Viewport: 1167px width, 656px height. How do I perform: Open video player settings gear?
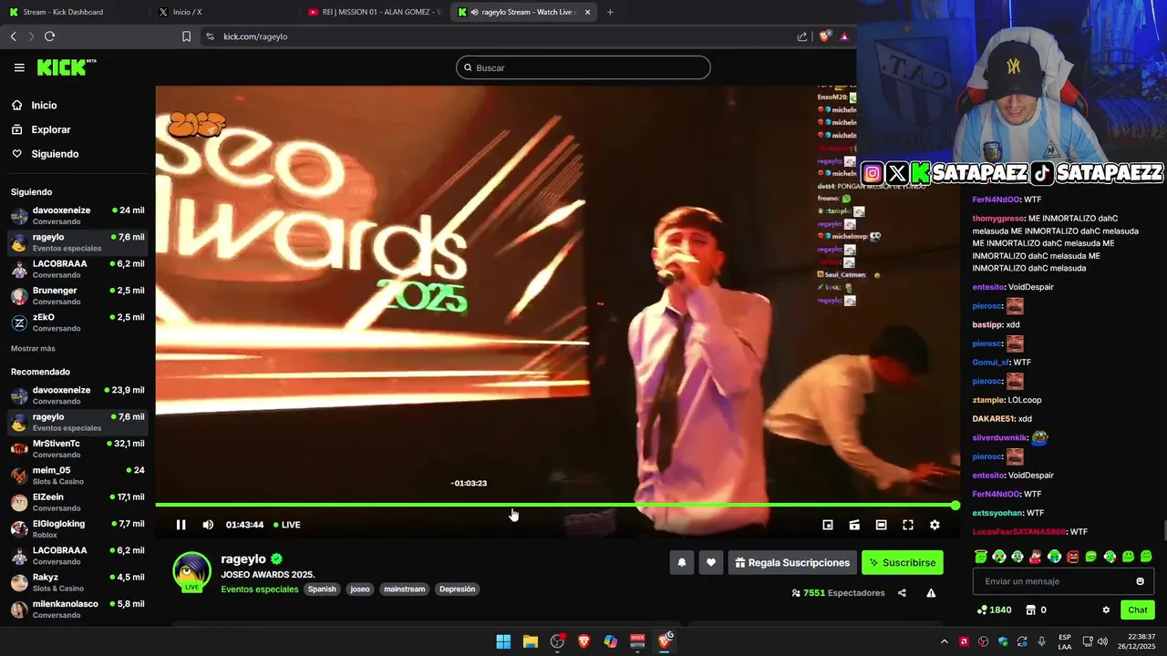(935, 525)
